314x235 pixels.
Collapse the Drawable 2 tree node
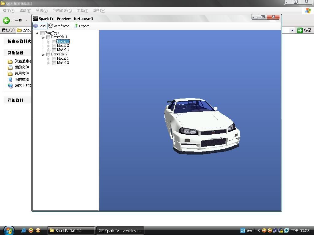pos(43,54)
